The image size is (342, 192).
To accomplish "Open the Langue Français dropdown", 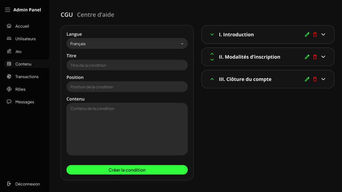I will click(x=127, y=44).
